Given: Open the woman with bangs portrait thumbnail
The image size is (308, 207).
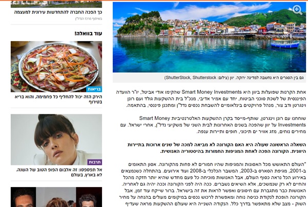Looking at the screenshot, I should 56,139.
